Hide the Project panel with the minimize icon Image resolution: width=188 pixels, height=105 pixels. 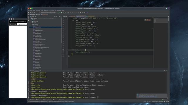[x=61, y=16]
